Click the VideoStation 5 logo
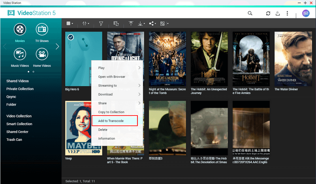This screenshot has width=316, height=184. [32, 13]
